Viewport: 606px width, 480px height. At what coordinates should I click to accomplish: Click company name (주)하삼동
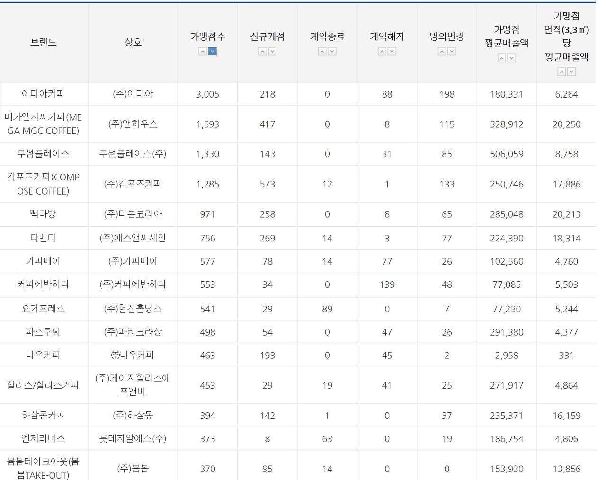tap(133, 416)
